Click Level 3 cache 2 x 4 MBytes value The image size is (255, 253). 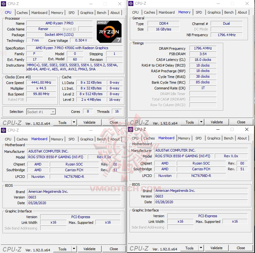point(91,100)
